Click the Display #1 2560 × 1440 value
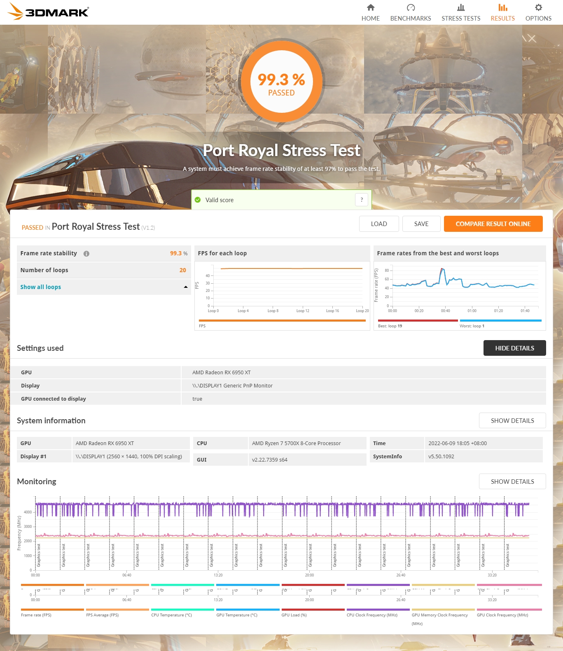Screen dimensions: 563x651 pos(128,456)
